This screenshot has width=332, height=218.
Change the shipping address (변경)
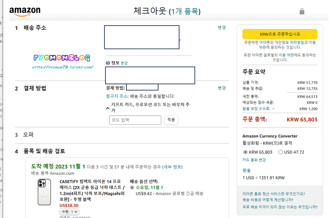coord(222,27)
